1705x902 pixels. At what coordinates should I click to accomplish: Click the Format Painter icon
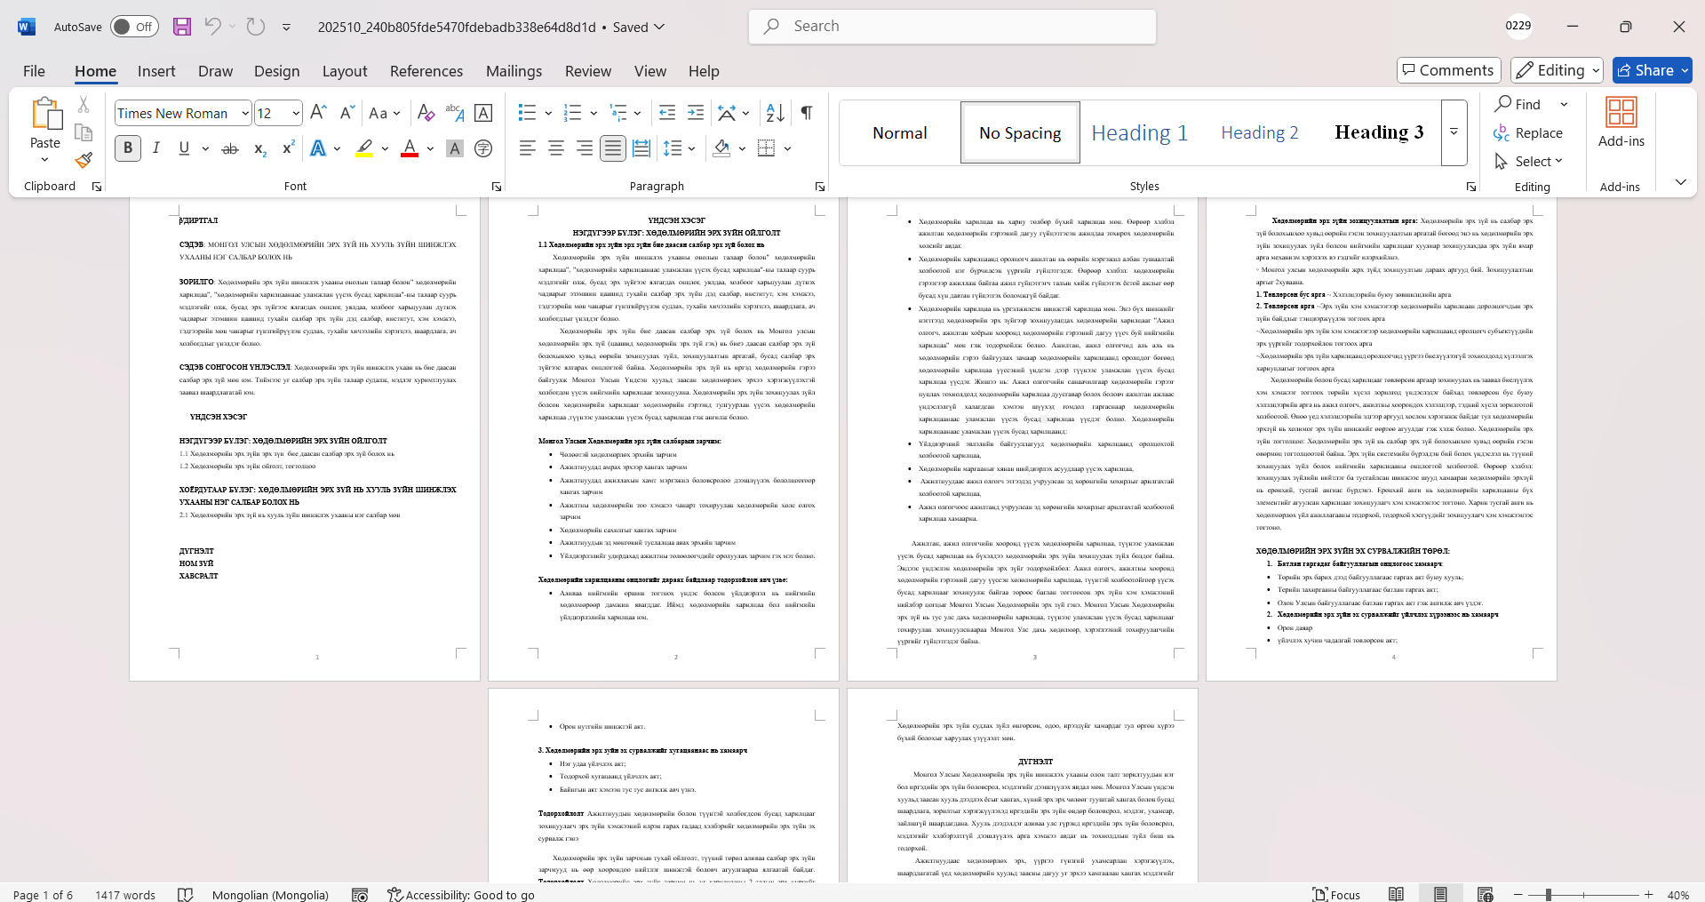point(84,161)
